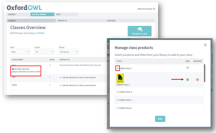Screen dimensions: 216x133
Task: Click the Level column header
Action: pos(52,60)
